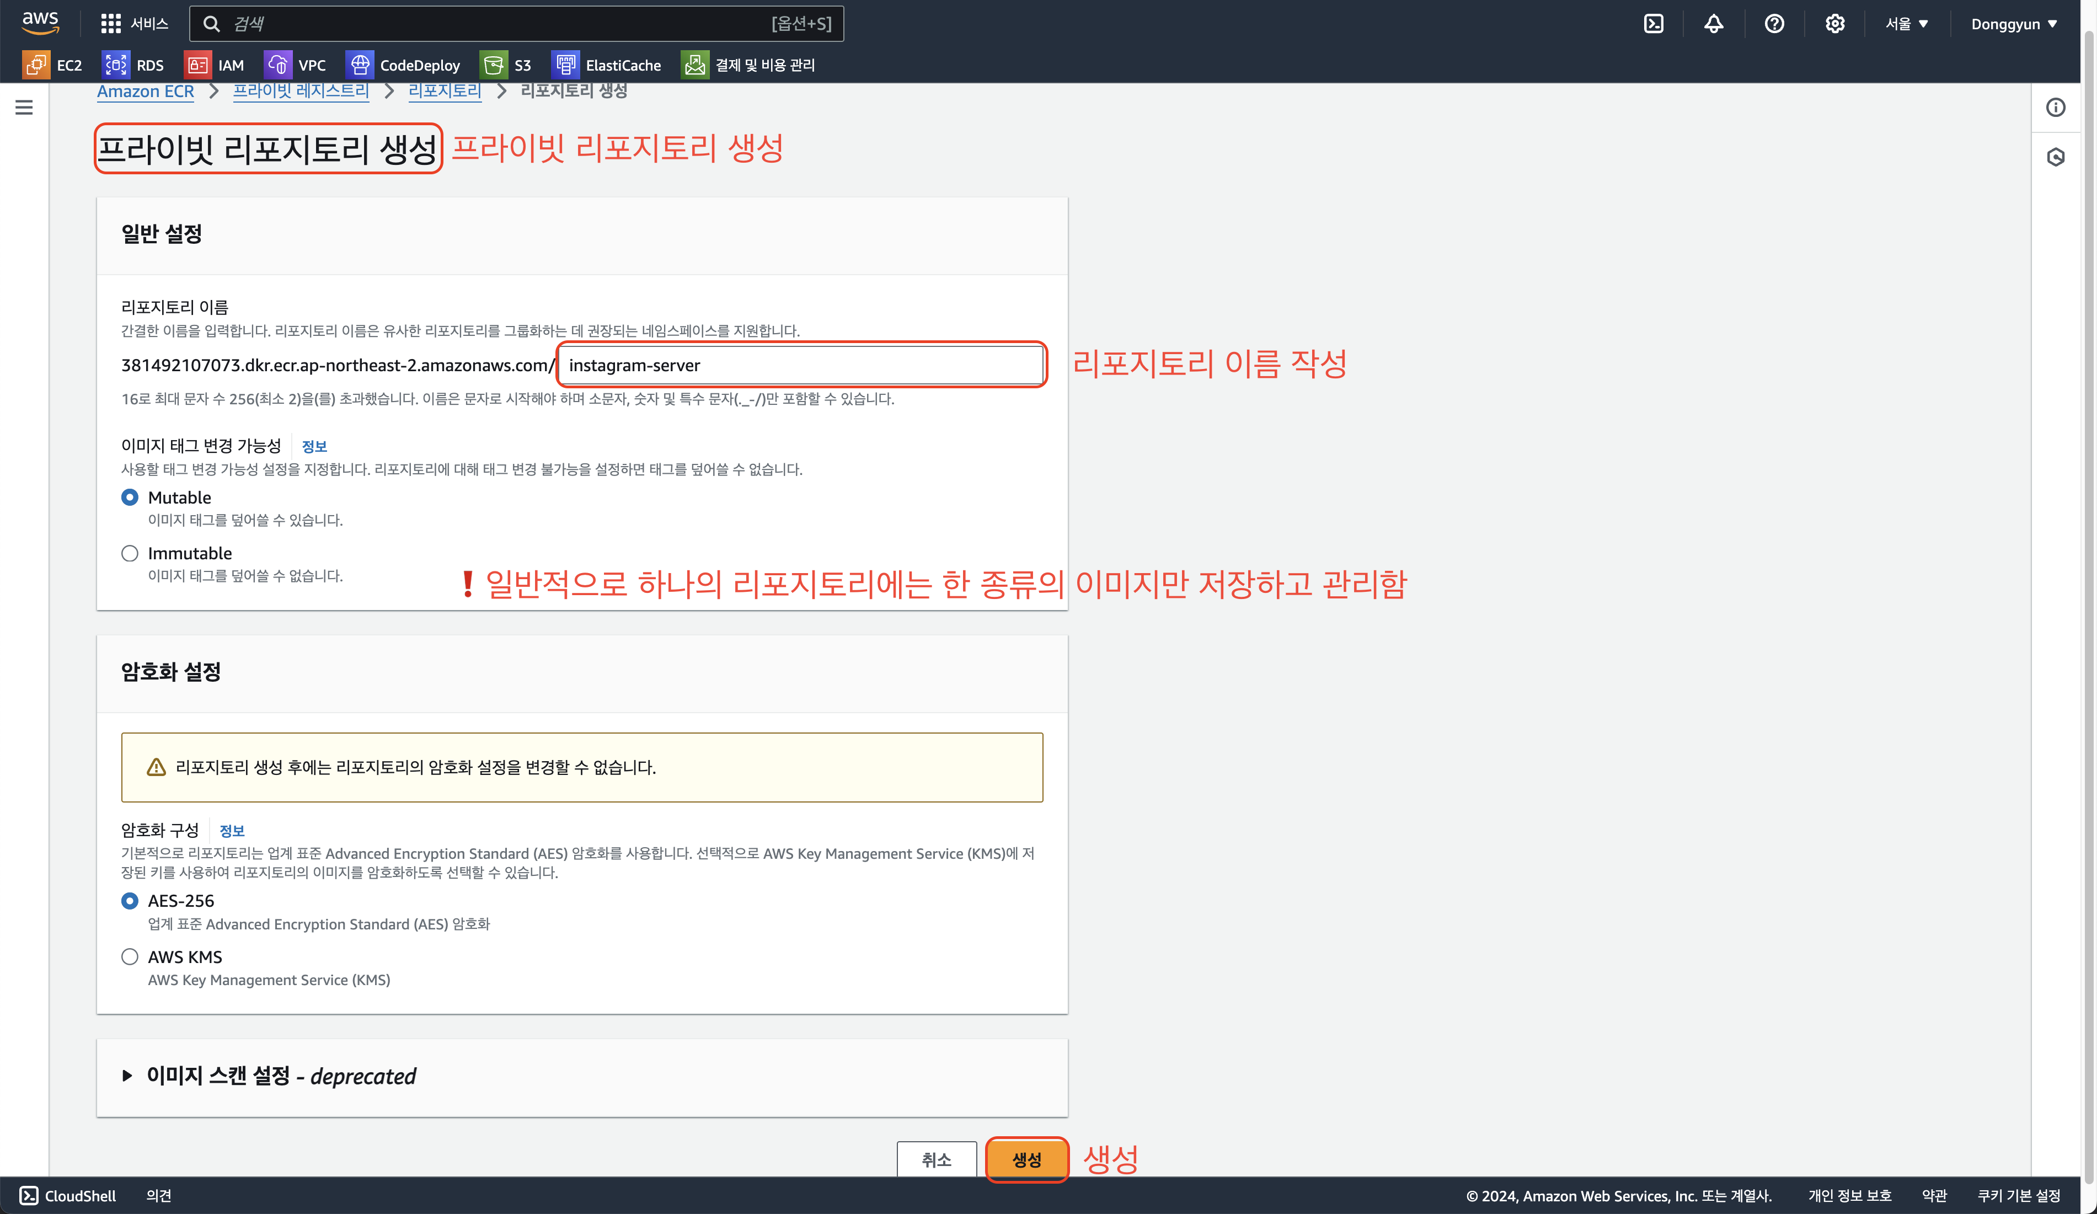Open the notifications bell icon
Image resolution: width=2097 pixels, height=1214 pixels.
1713,24
